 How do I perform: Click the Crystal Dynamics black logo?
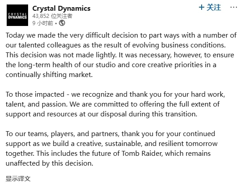coord(17,15)
